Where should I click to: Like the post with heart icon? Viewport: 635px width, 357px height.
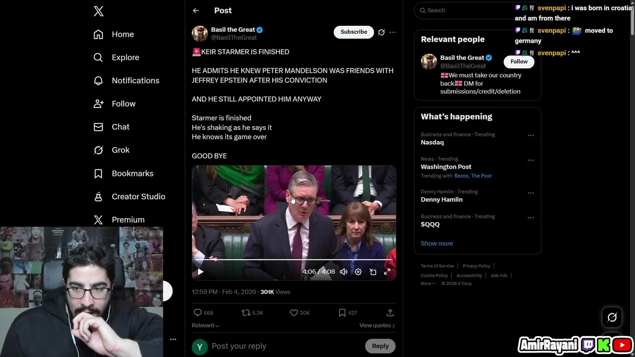pyautogui.click(x=294, y=313)
